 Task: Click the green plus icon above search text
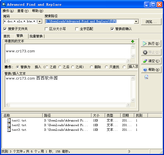[x=133, y=41]
